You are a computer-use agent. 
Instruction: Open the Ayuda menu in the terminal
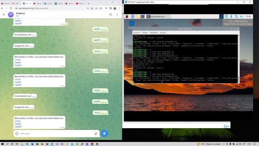(x=163, y=32)
